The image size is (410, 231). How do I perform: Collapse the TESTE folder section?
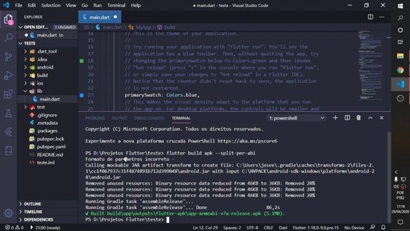[20, 43]
